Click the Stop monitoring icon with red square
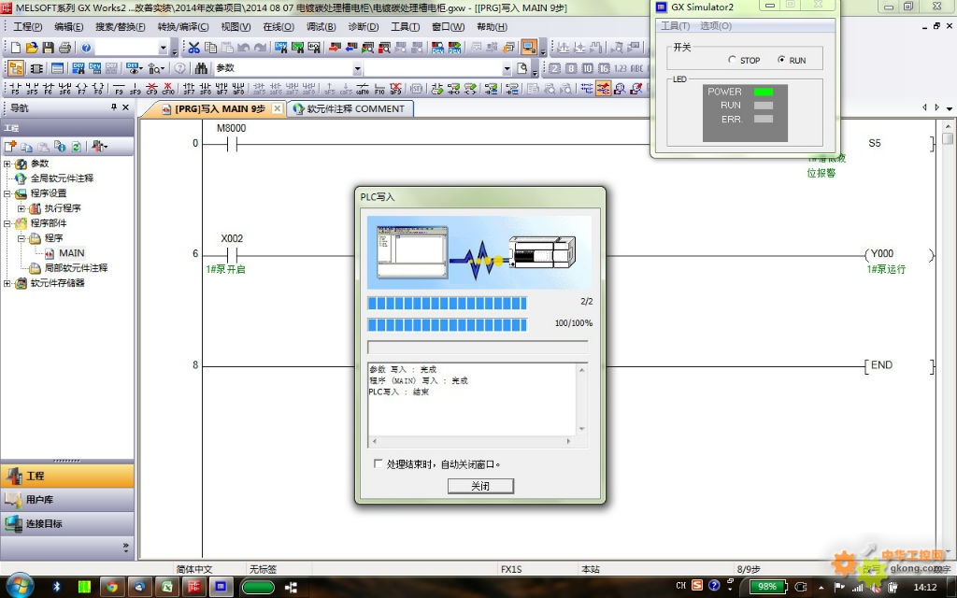957x598 pixels. 384,48
